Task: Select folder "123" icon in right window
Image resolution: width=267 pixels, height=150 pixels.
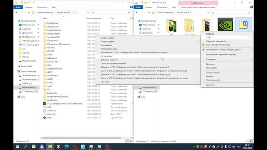Action: tap(171, 26)
